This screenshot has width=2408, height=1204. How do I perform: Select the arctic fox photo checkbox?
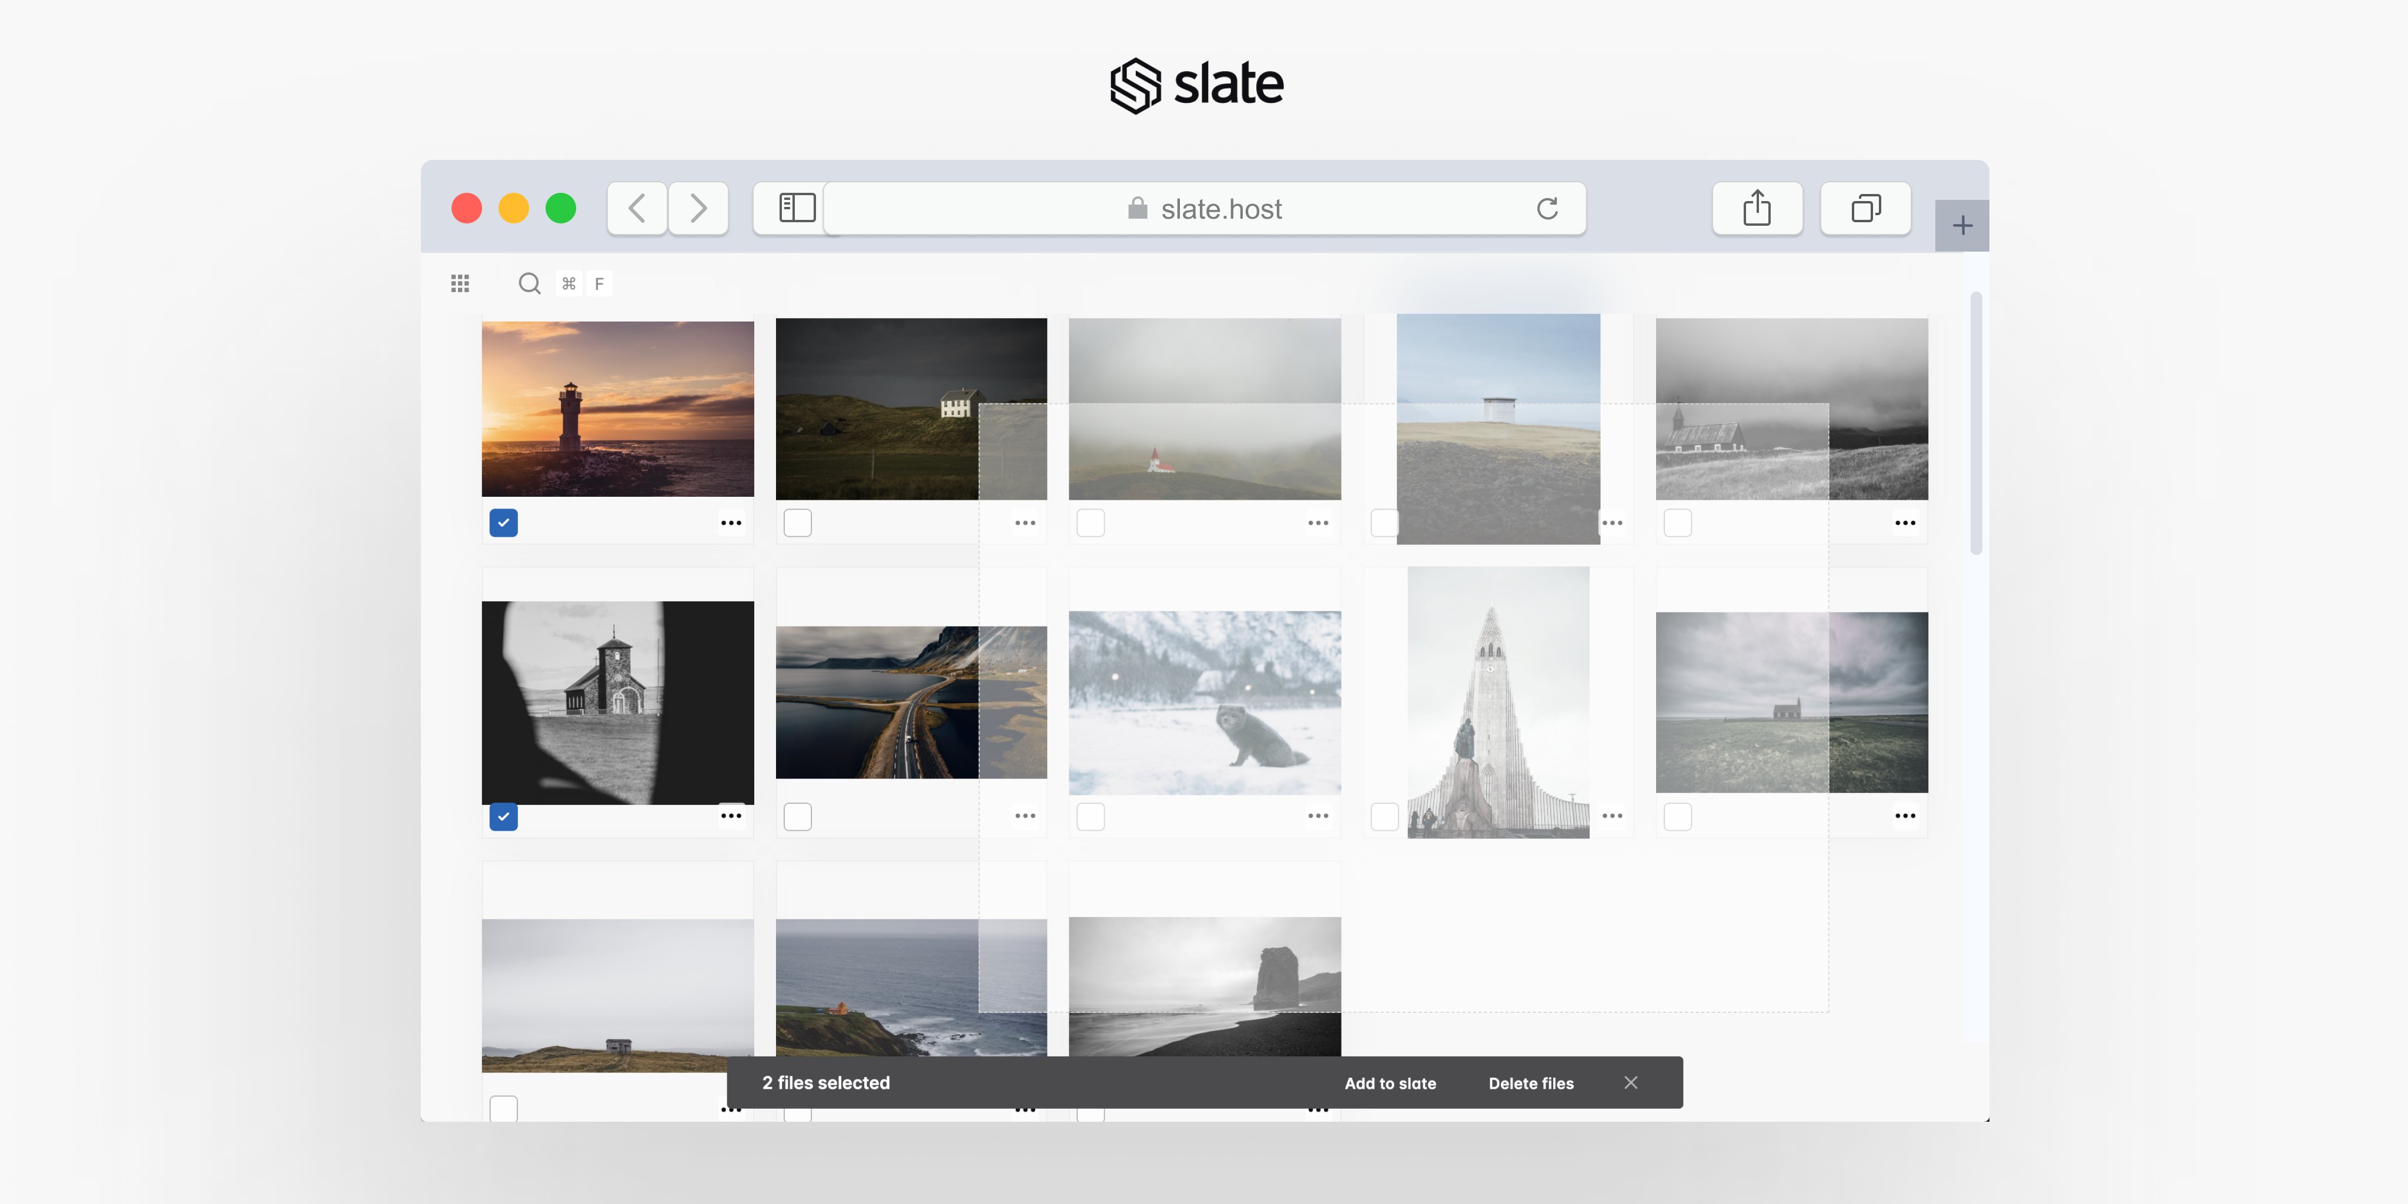(1091, 816)
